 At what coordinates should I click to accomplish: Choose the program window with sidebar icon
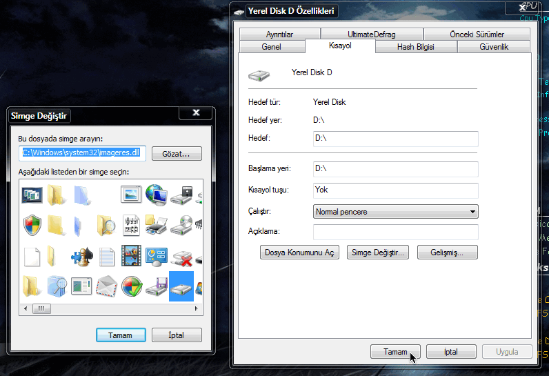pyautogui.click(x=81, y=286)
